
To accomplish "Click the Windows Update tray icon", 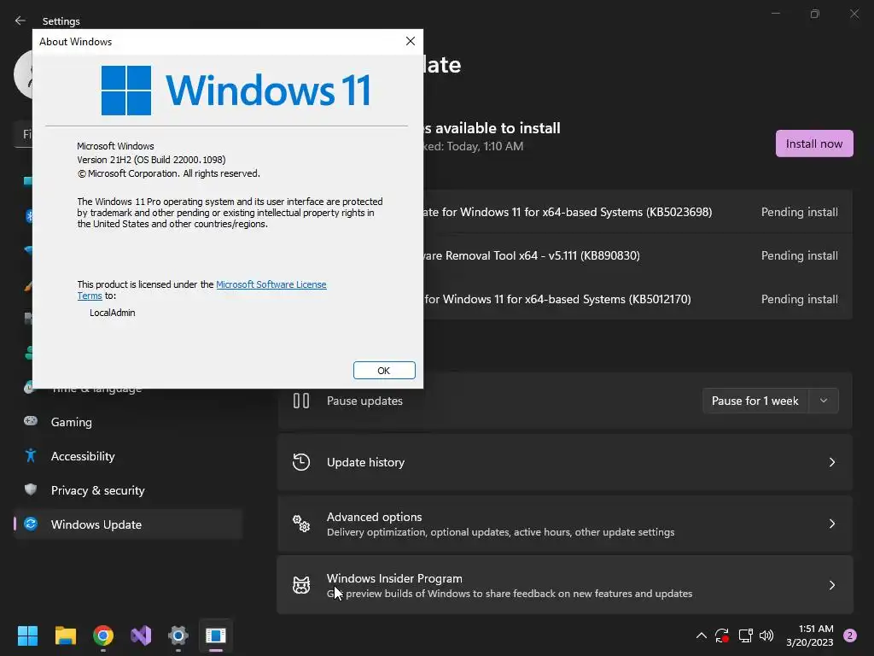I will (x=722, y=635).
